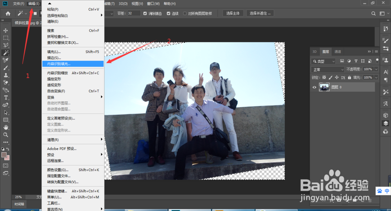391x211 pixels.
Task: Open the Character panel icon
Action: (x=386, y=72)
